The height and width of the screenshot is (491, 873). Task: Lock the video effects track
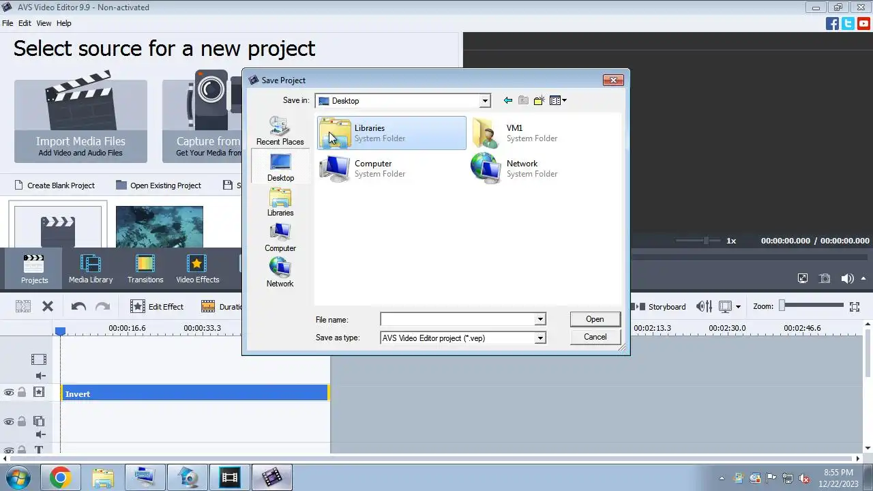point(22,392)
